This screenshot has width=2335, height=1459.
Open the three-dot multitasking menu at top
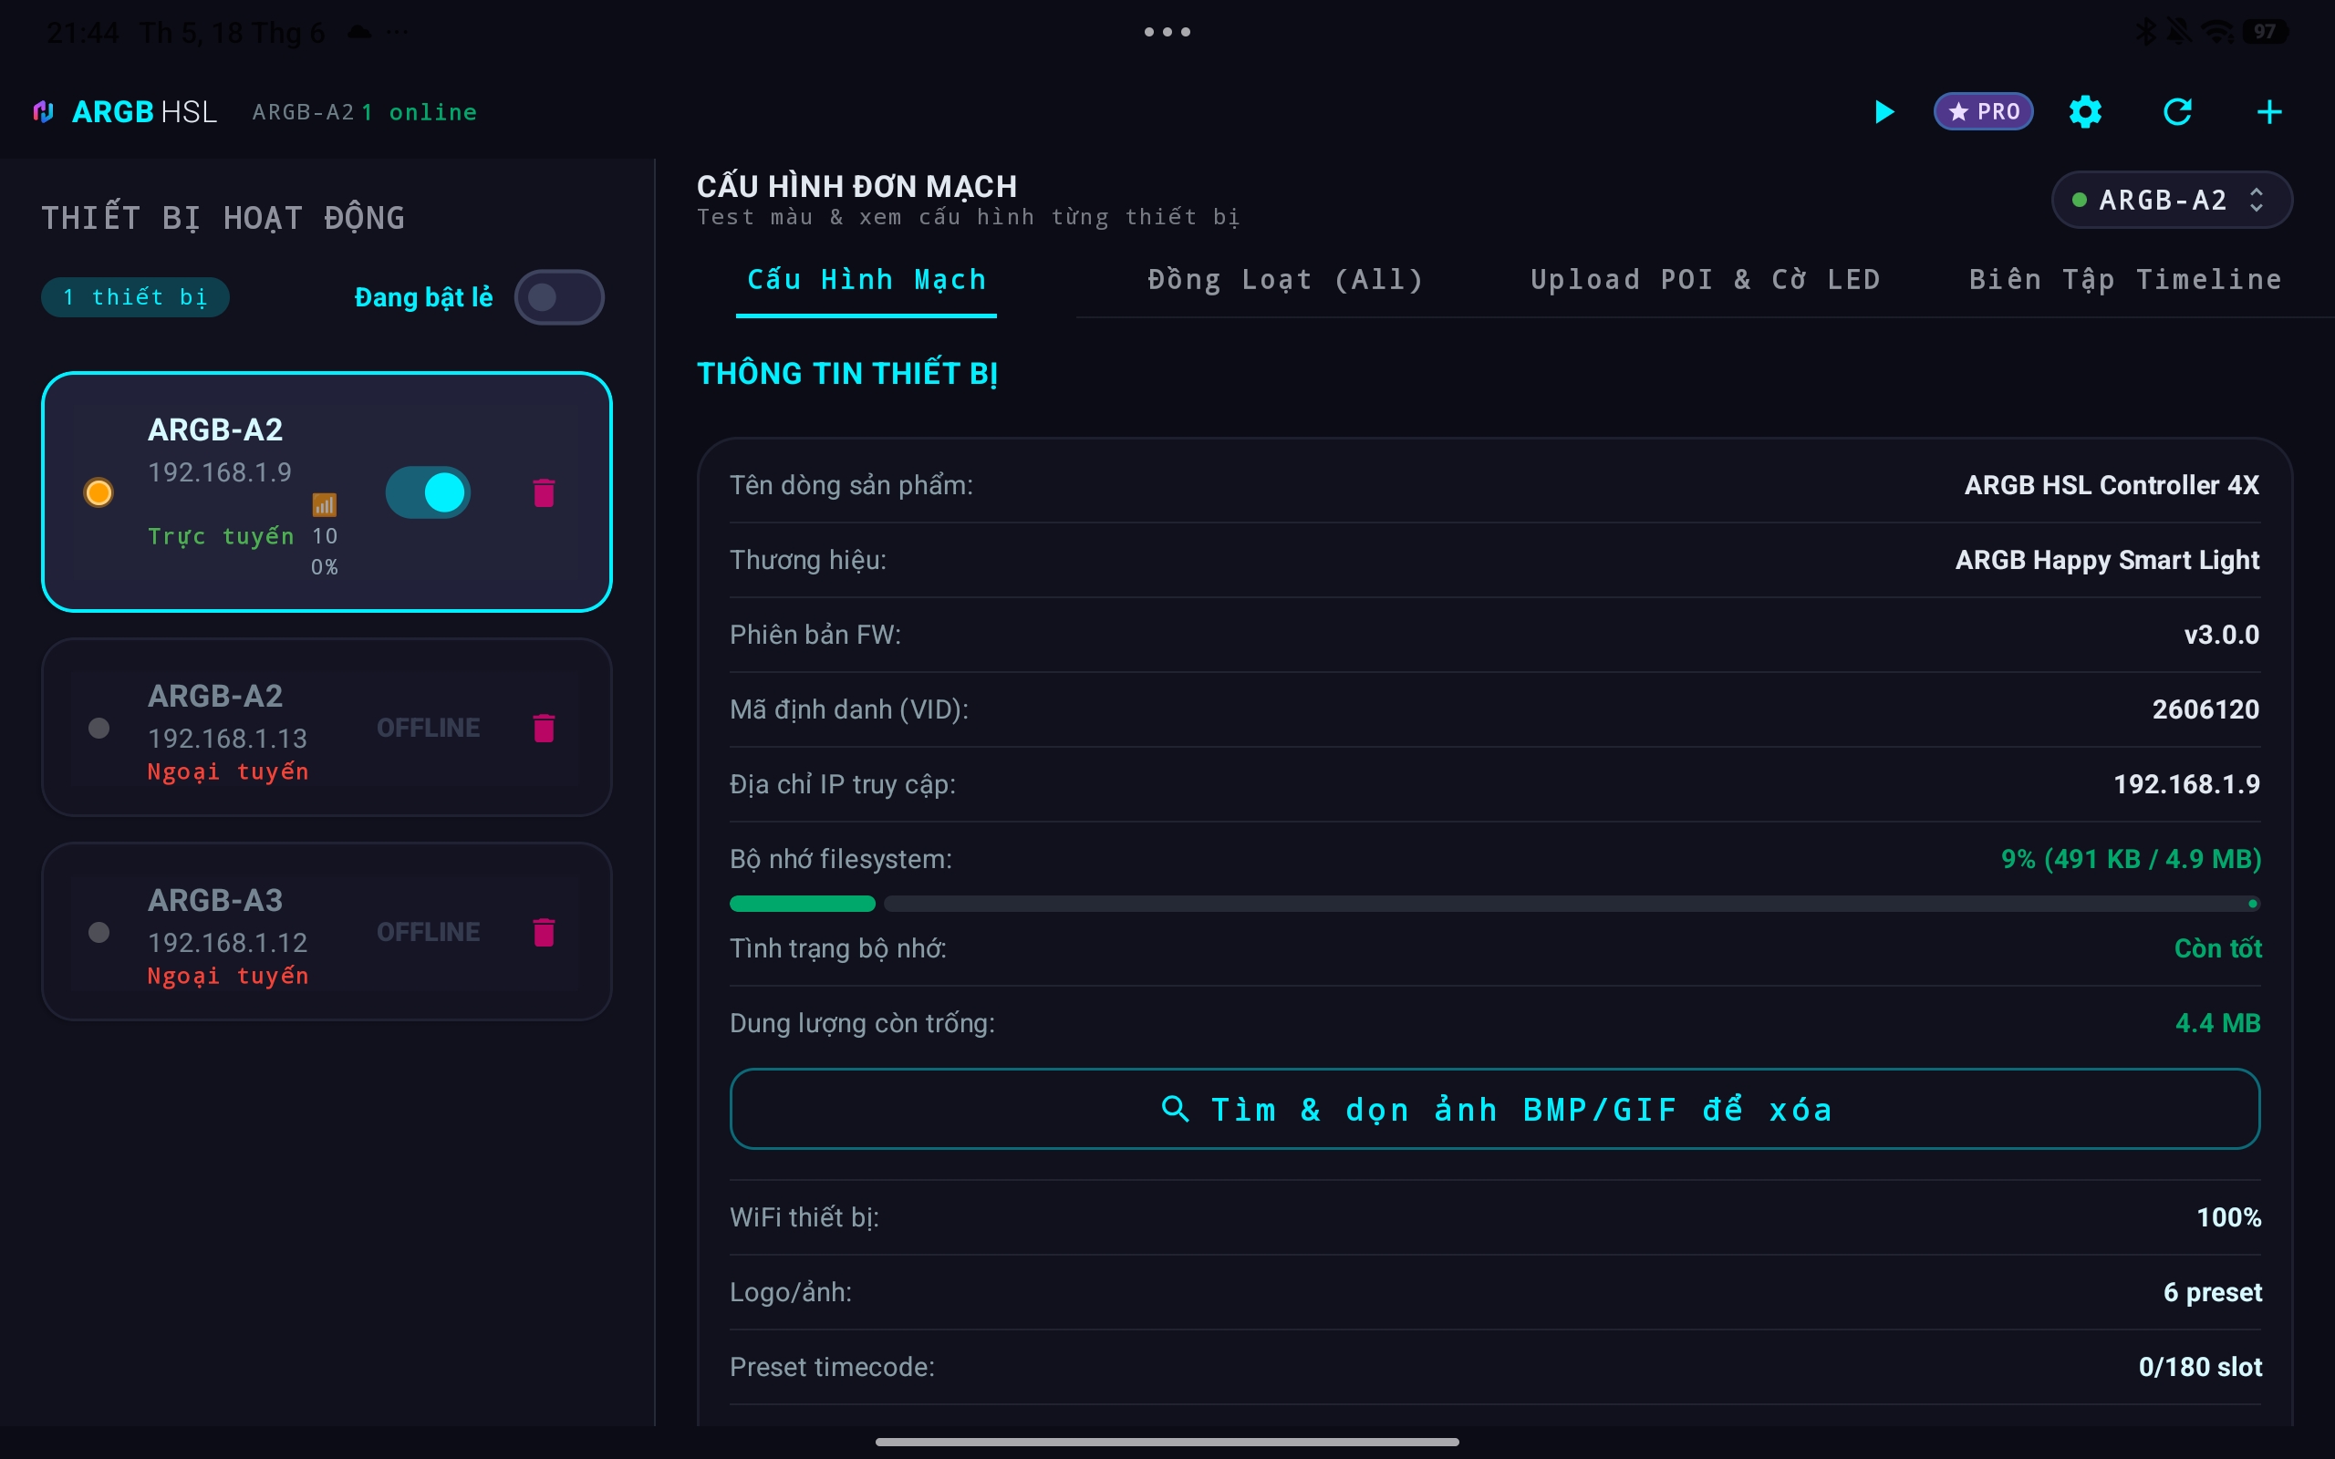click(1167, 32)
